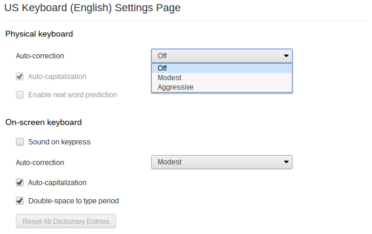The image size is (372, 234).
Task: Select Off in the auto-correction list
Action: pos(221,68)
